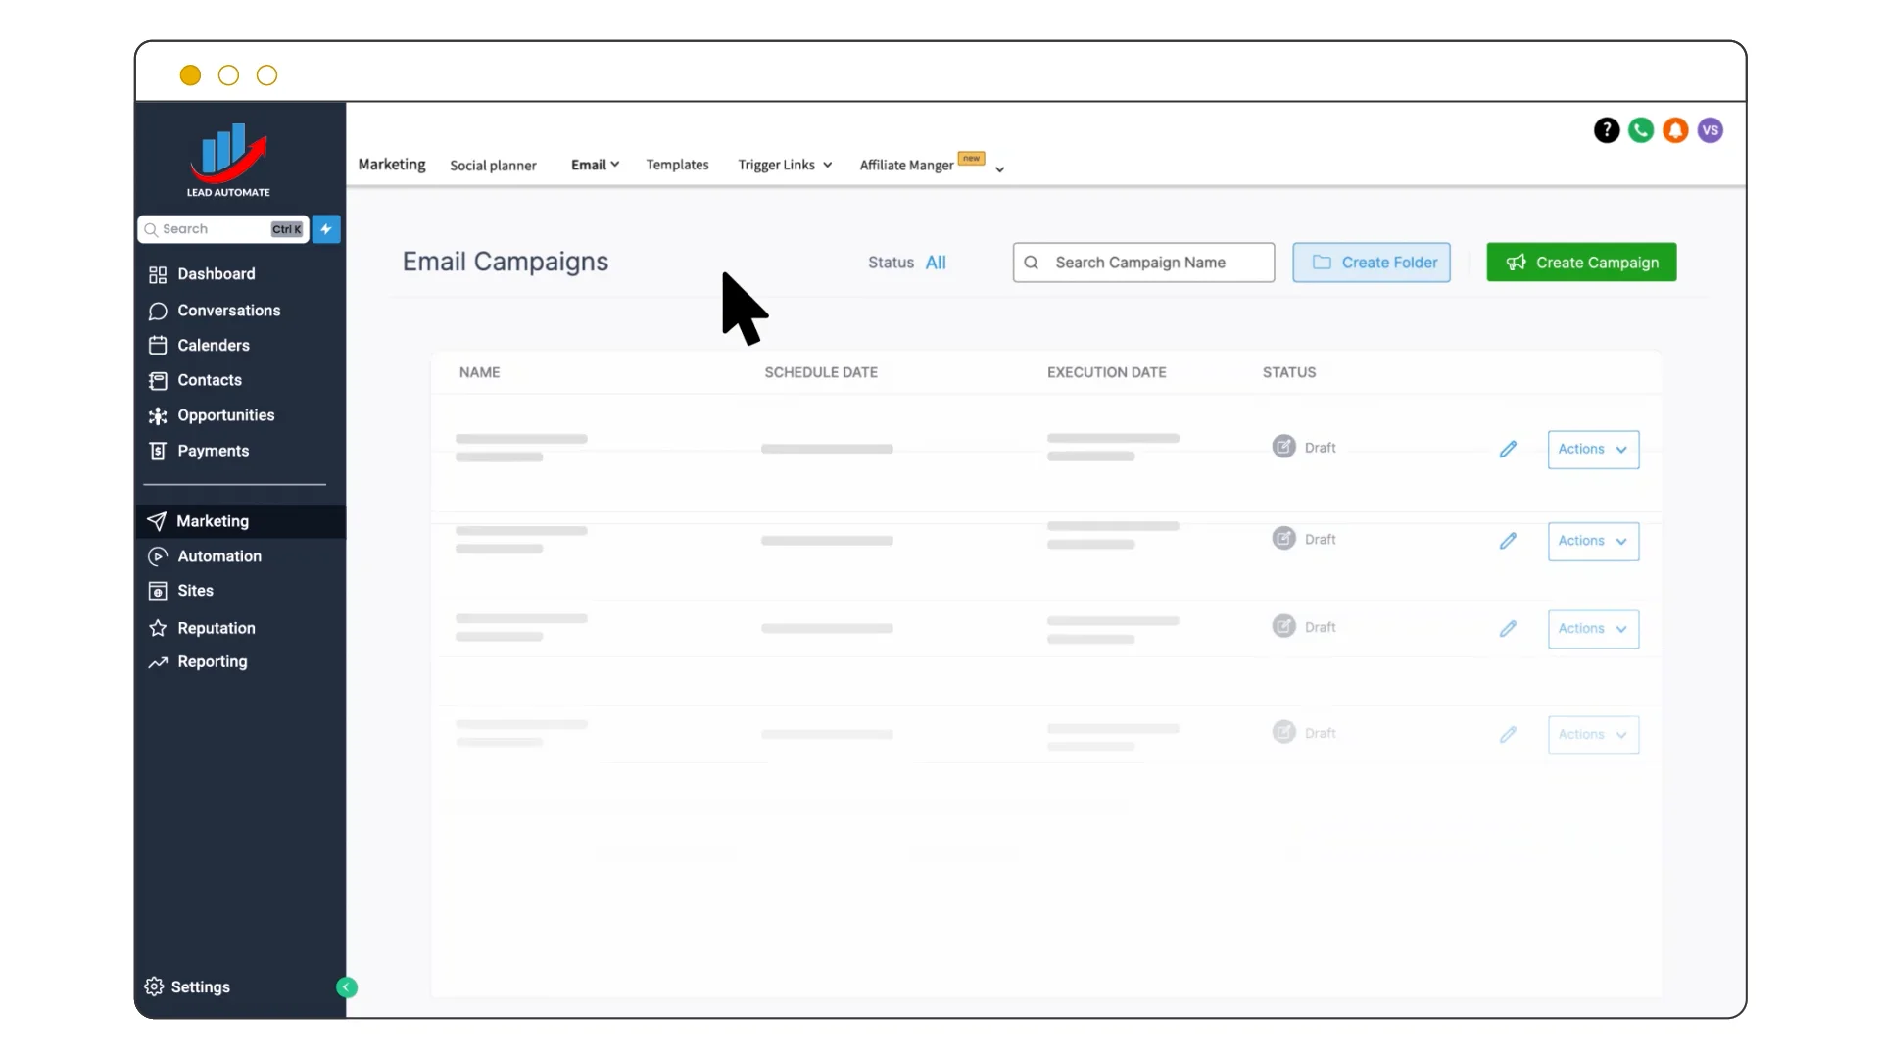
Task: Open Actions dropdown for fourth campaign
Action: point(1593,735)
